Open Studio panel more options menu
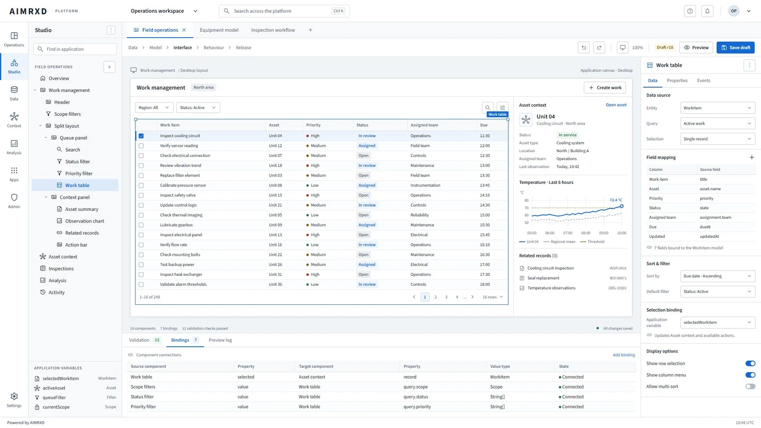 tap(110, 30)
